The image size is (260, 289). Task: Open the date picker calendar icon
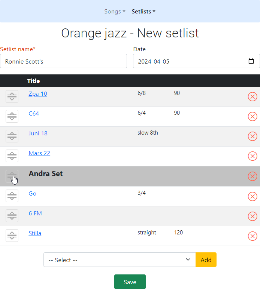click(x=251, y=61)
